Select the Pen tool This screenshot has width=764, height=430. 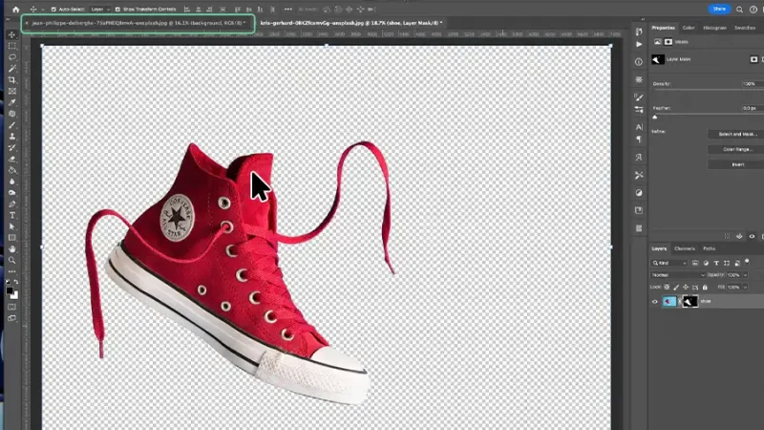[x=11, y=204]
